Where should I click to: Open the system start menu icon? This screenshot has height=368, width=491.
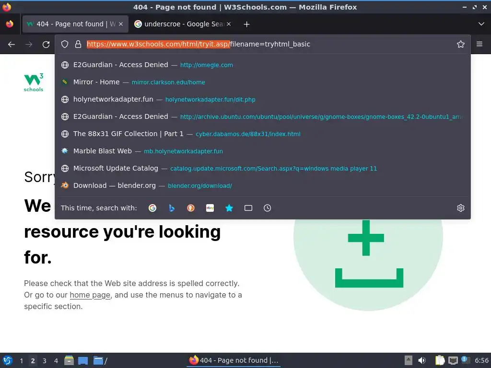click(8, 360)
